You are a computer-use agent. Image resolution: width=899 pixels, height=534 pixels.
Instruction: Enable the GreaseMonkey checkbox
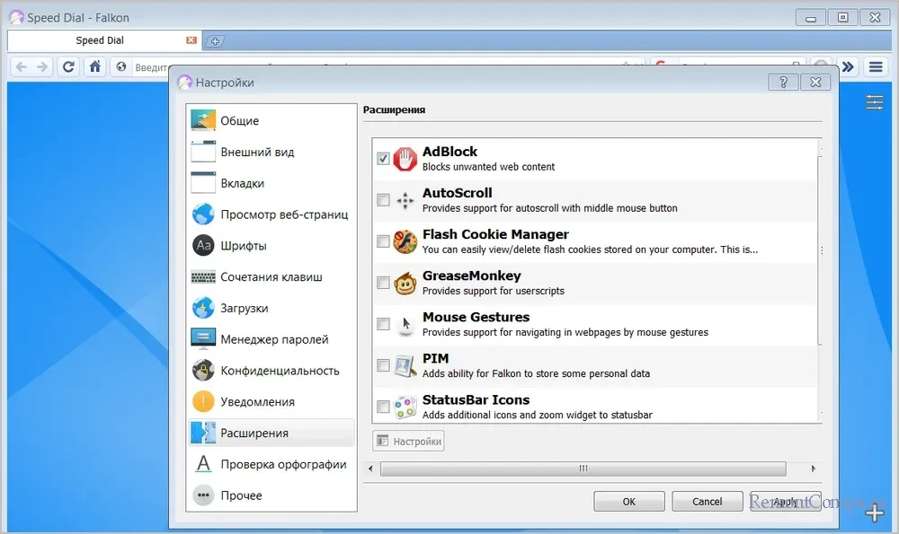click(x=383, y=283)
